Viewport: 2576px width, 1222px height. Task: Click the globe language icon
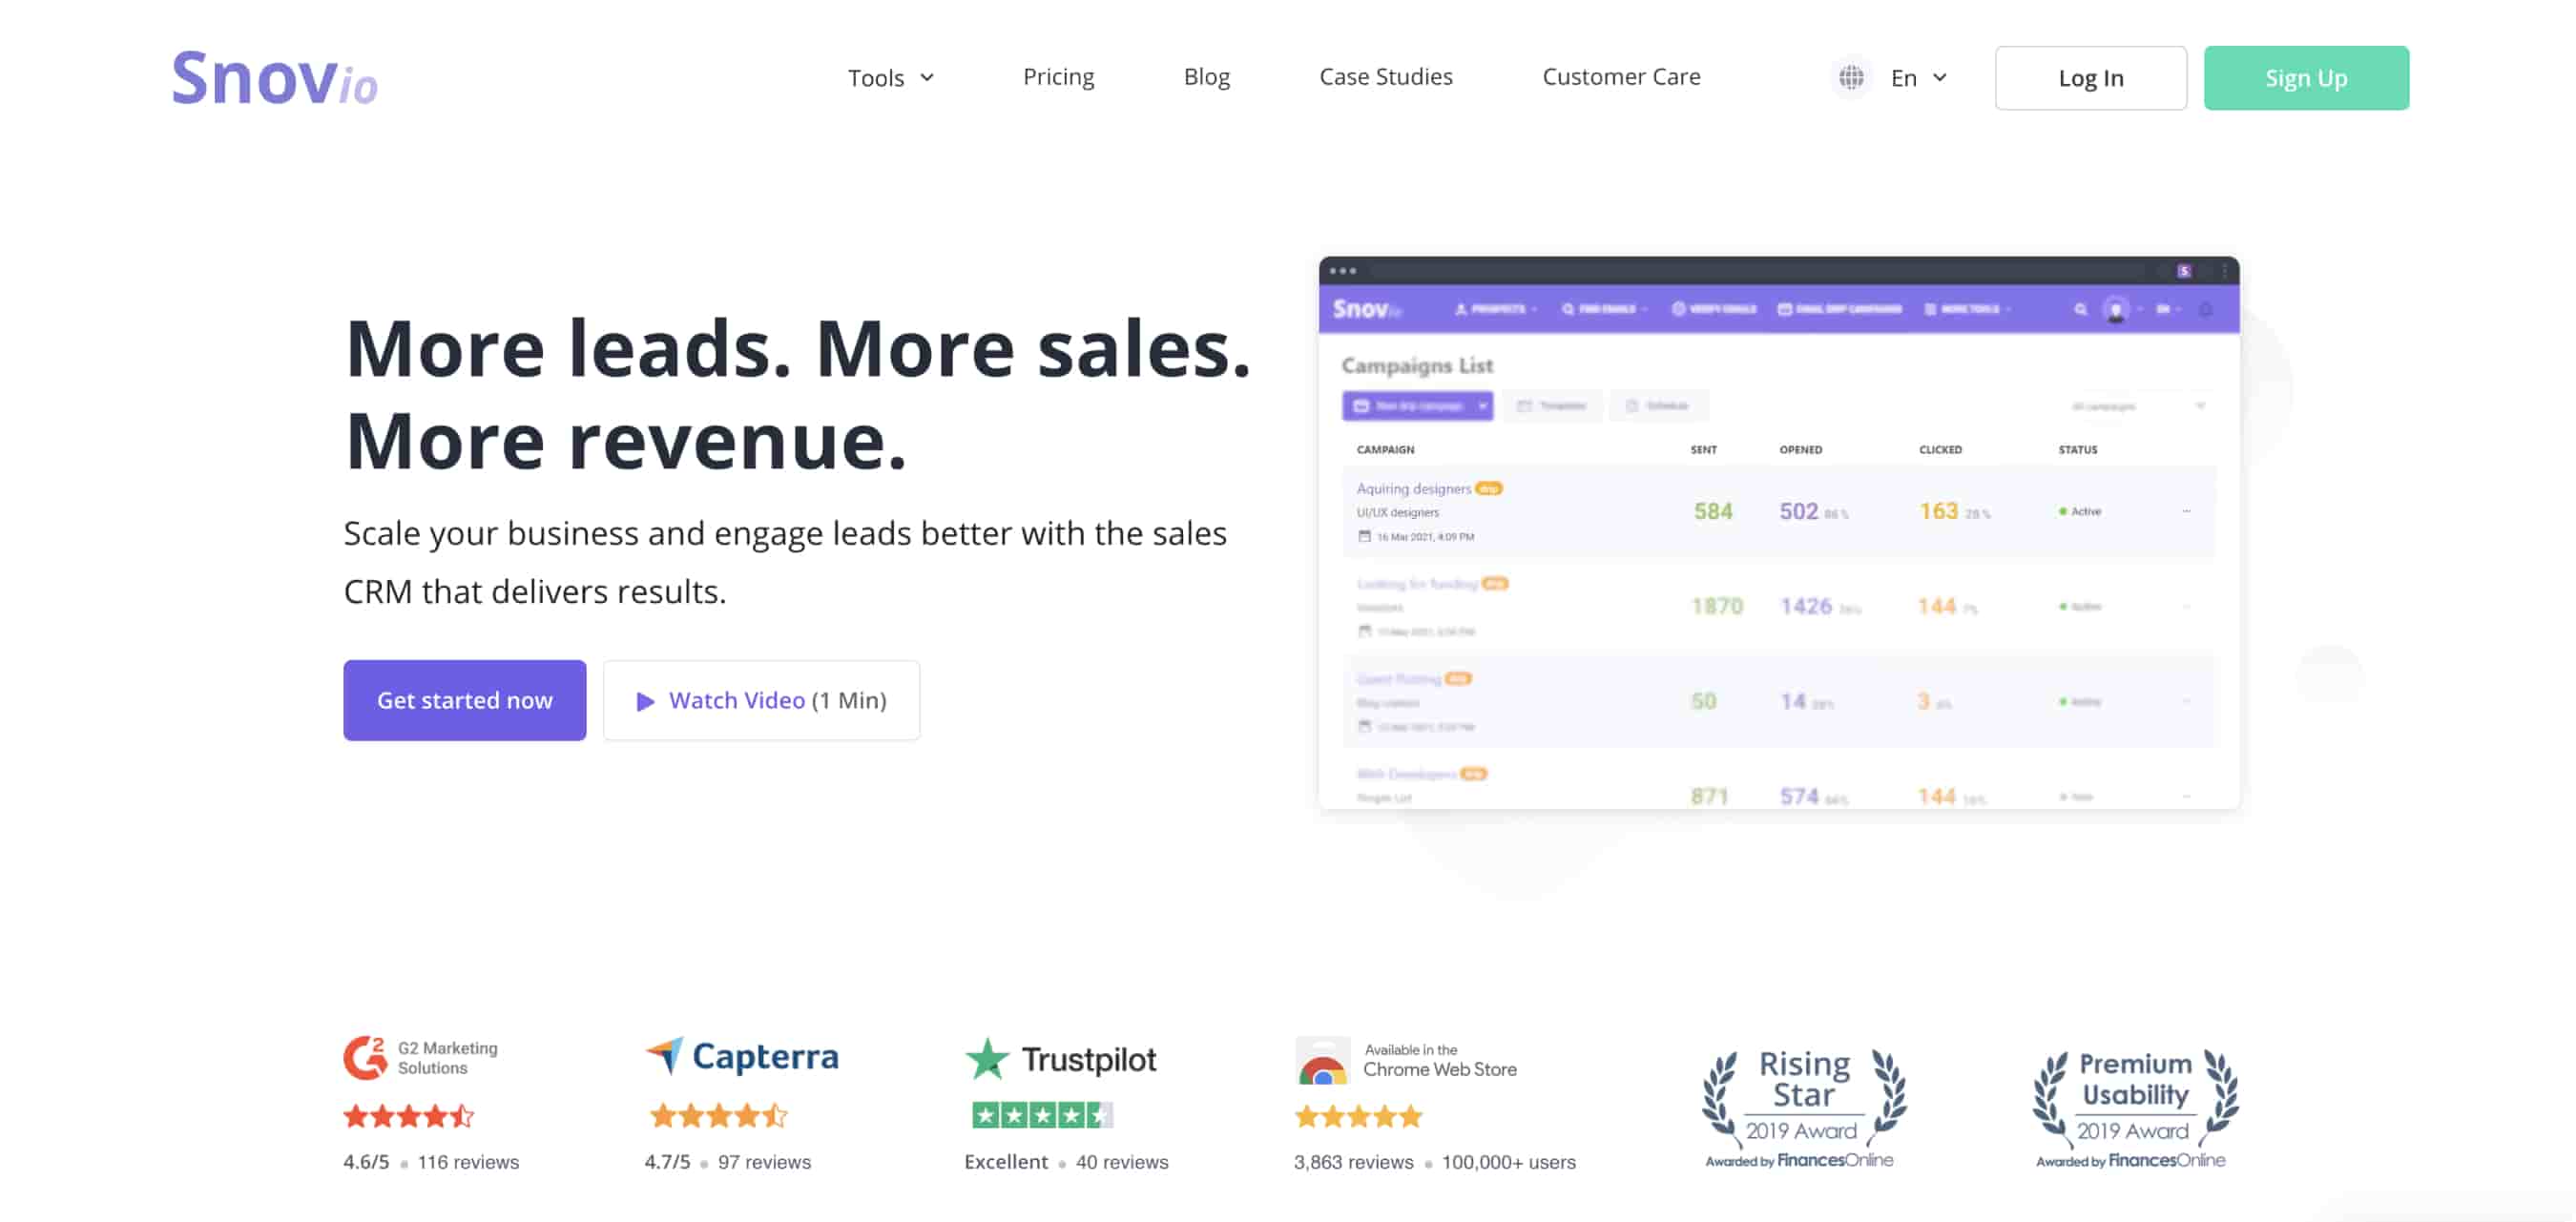tap(1851, 77)
